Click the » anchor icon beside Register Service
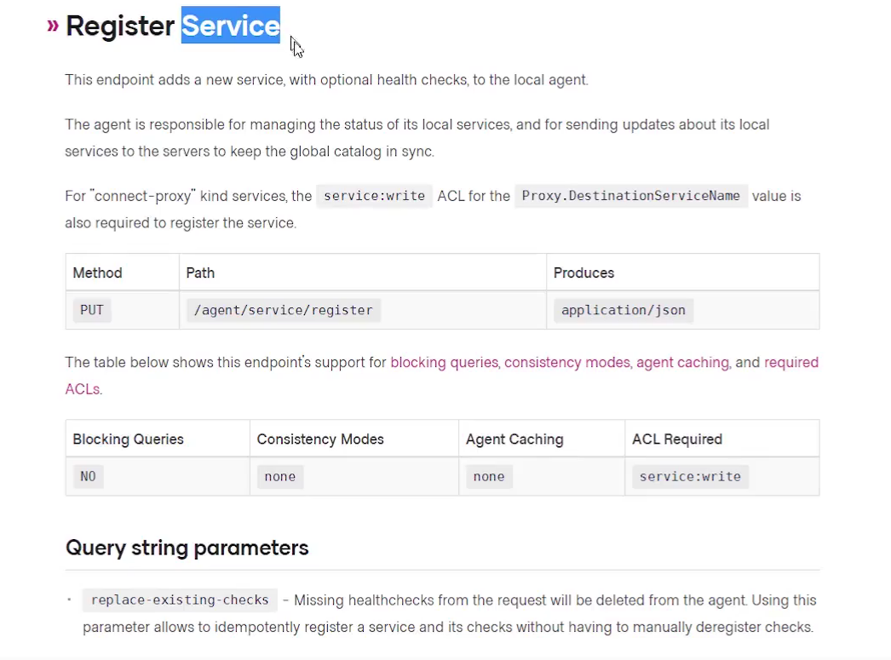Screen dimensions: 891x660 point(53,26)
